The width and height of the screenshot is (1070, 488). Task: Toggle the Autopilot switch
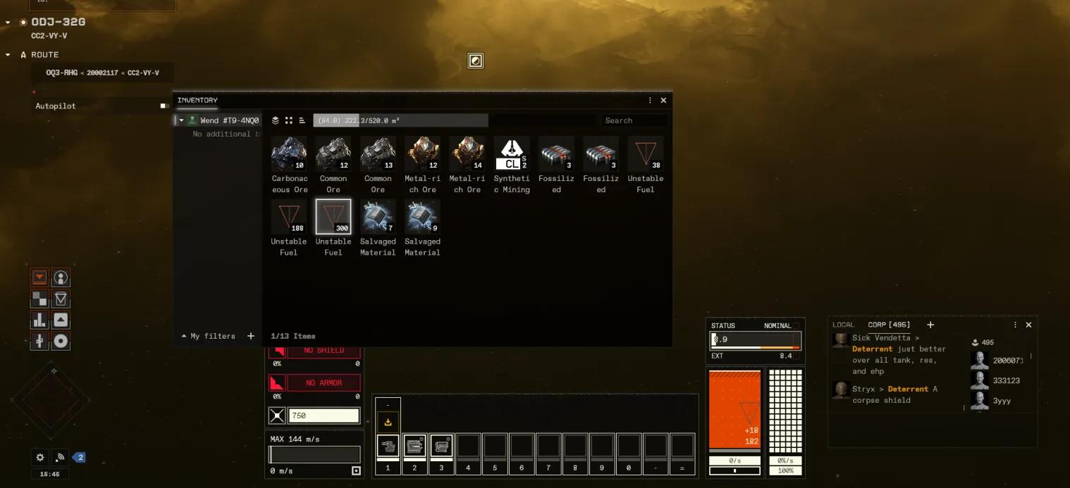[164, 106]
